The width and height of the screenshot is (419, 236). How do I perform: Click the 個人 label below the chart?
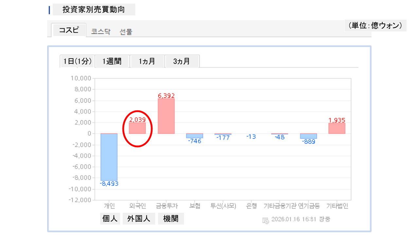click(110, 219)
